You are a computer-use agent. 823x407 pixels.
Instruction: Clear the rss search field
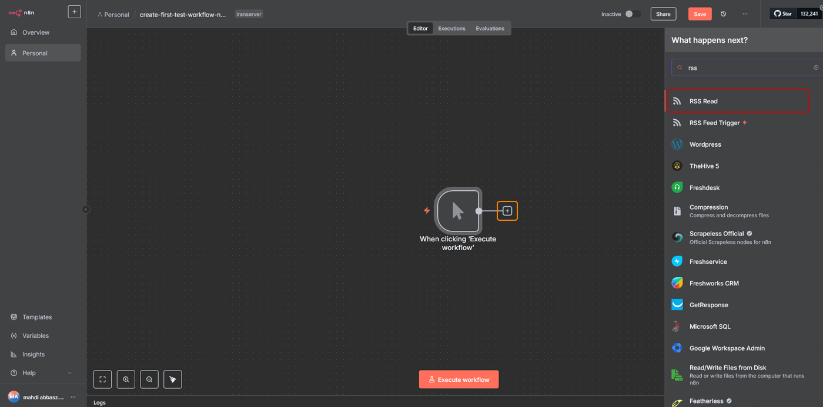coord(815,68)
